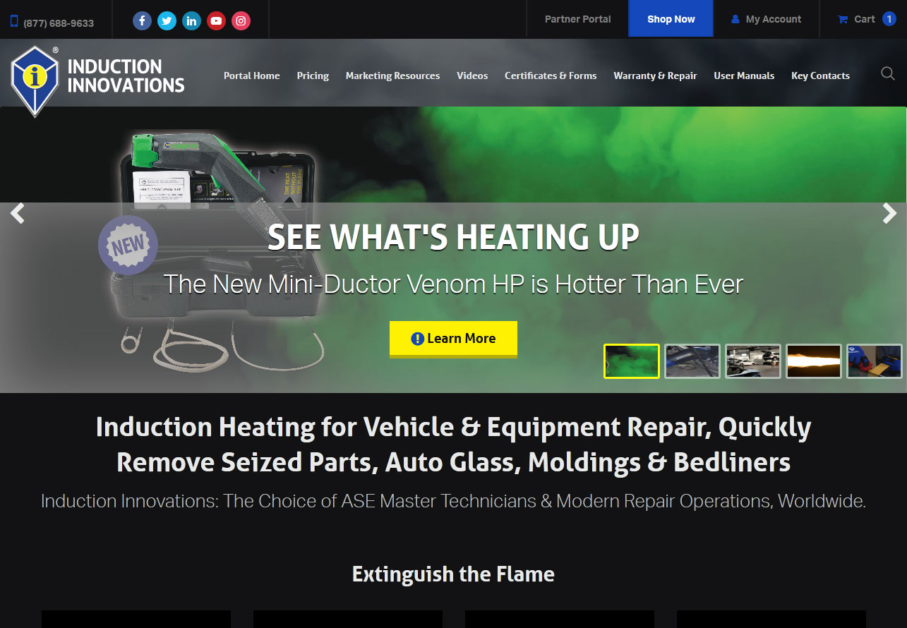Image resolution: width=907 pixels, height=628 pixels.
Task: Go to previous slide arrow
Action: [x=17, y=213]
